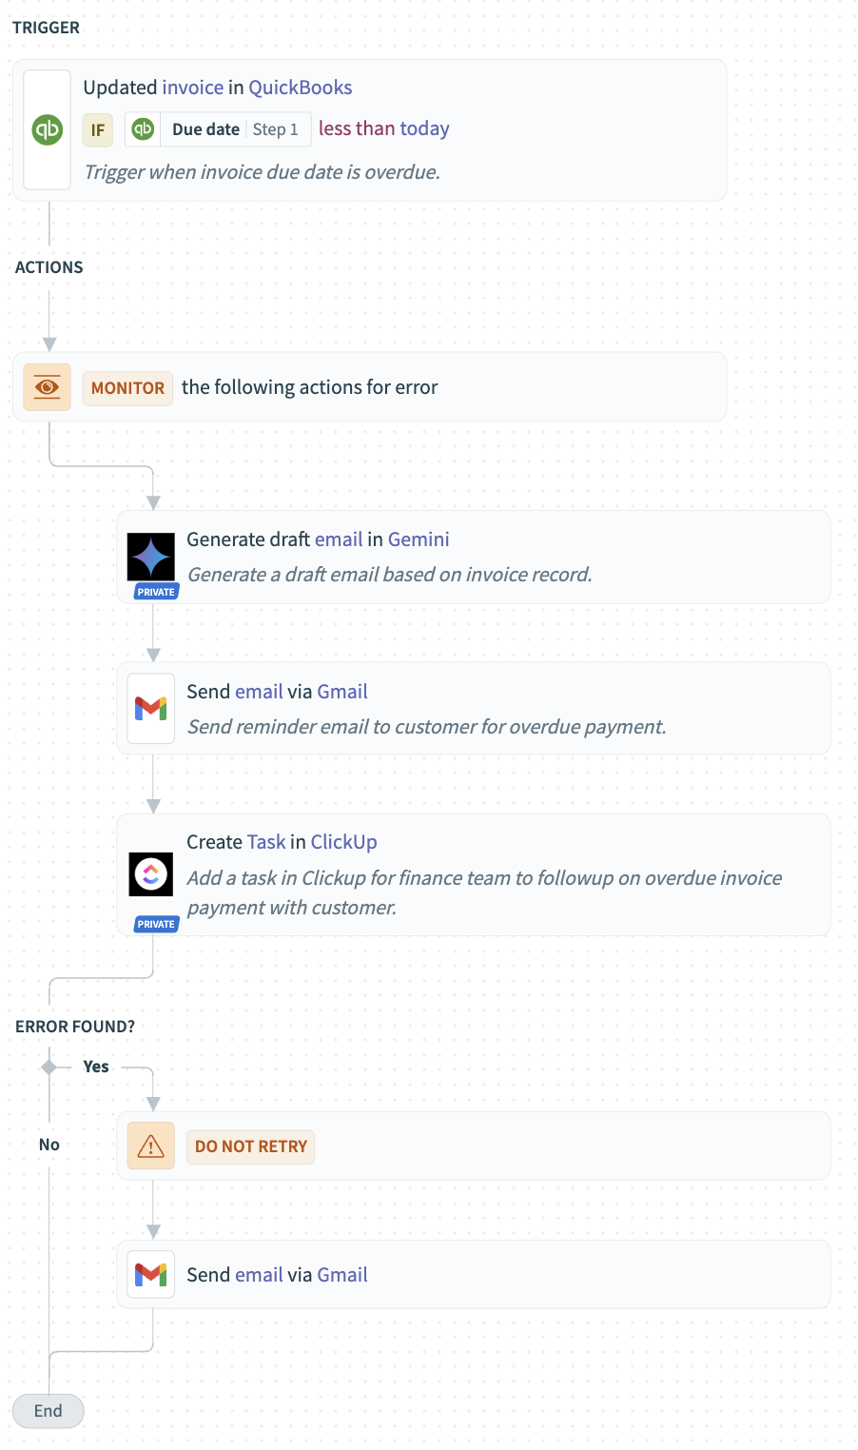Click the invoice link in trigger
This screenshot has width=858, height=1450.
point(193,88)
